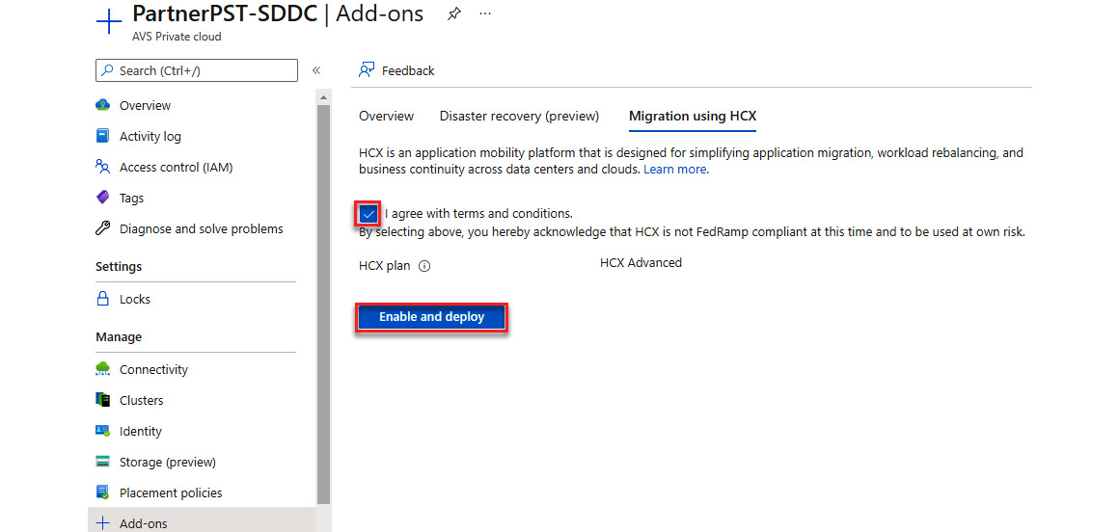Open Activity log

(150, 136)
